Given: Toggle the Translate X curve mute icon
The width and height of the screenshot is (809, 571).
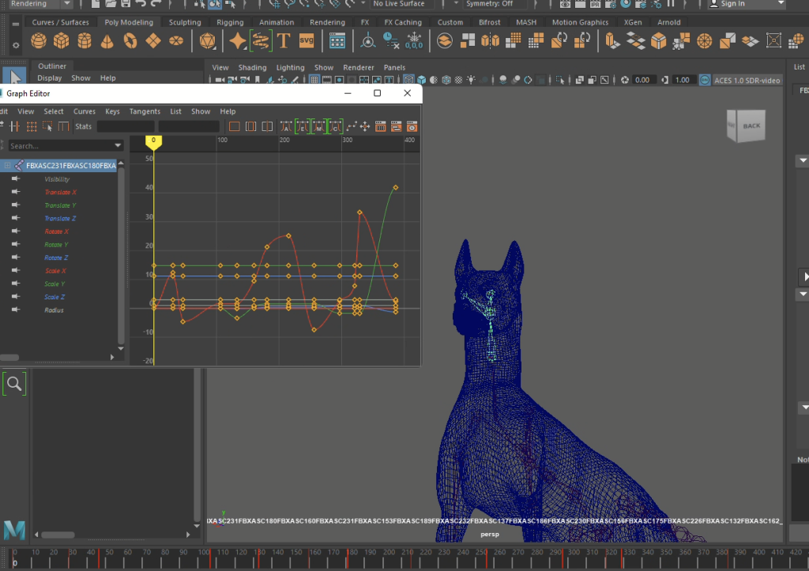Looking at the screenshot, I should click(15, 193).
